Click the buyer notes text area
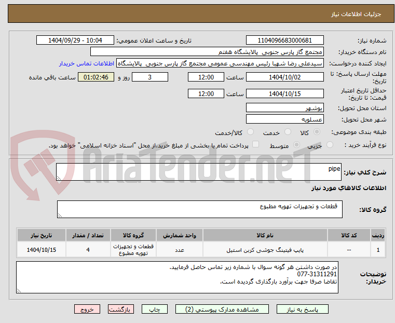The image size is (395, 323). [177, 277]
